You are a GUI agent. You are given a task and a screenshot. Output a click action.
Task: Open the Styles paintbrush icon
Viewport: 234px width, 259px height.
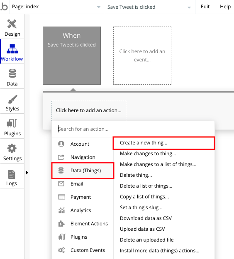point(12,99)
